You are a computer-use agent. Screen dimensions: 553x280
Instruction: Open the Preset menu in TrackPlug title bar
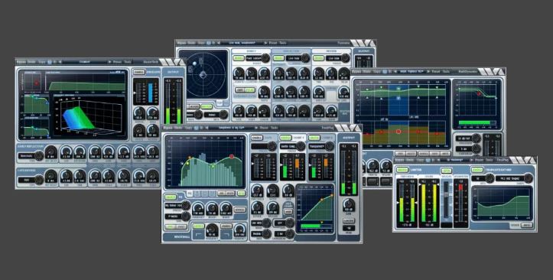point(264,127)
